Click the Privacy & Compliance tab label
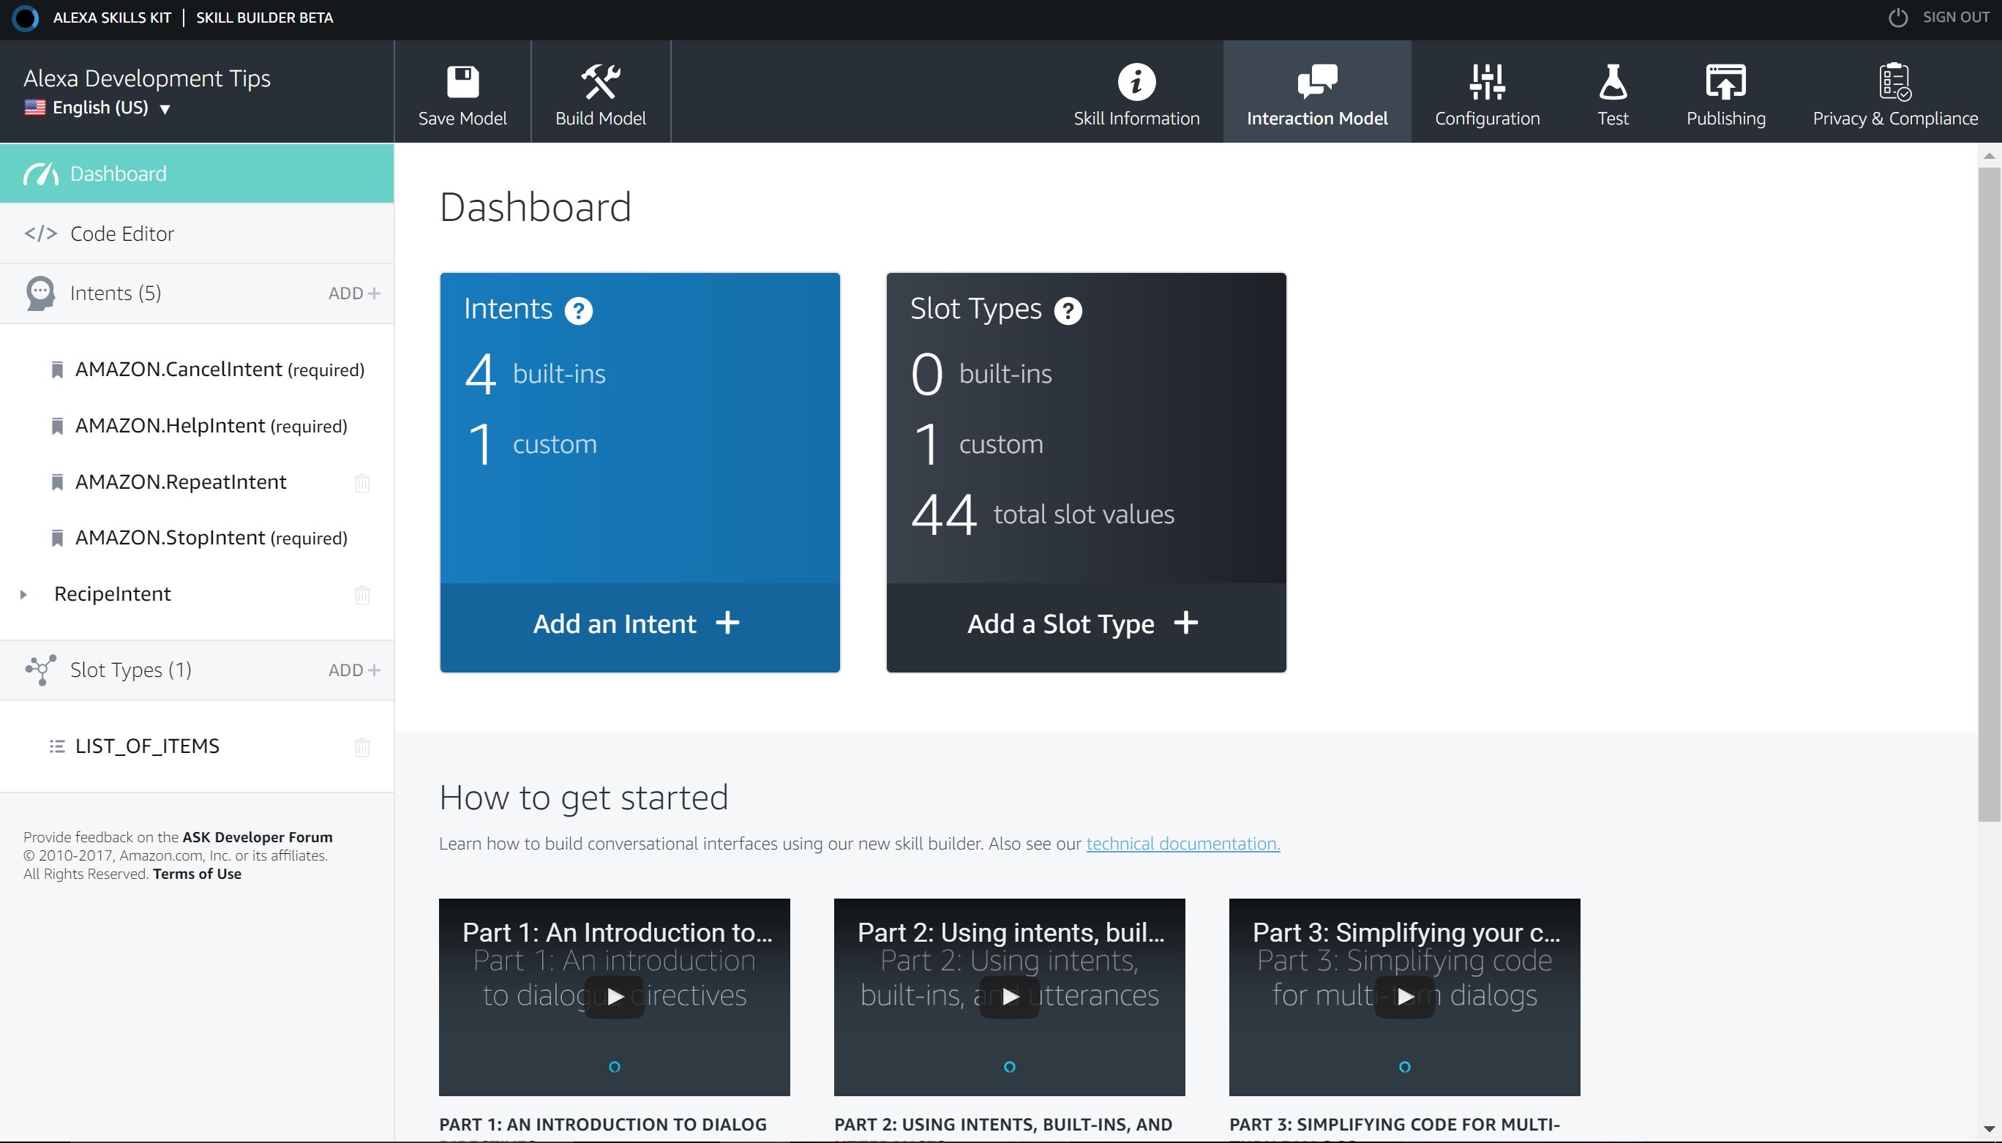This screenshot has height=1143, width=2002. [x=1894, y=119]
